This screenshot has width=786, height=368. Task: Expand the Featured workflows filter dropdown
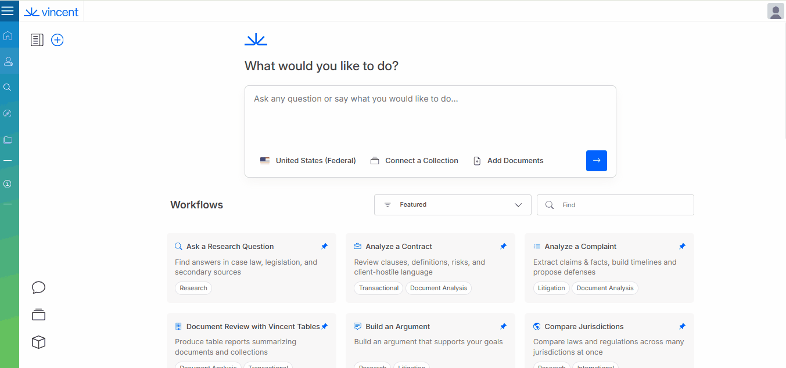tap(453, 205)
